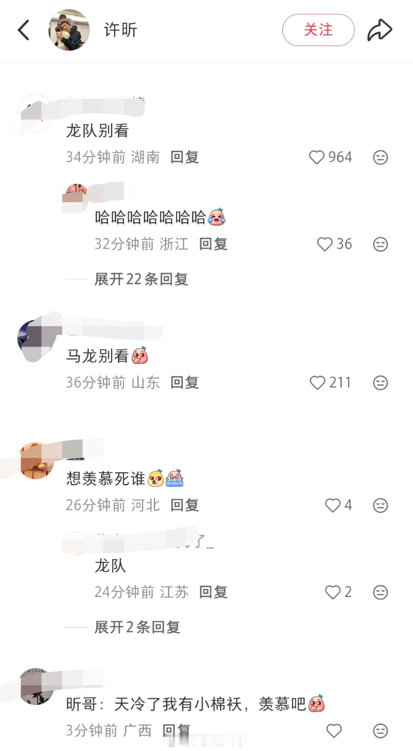Expand the 2 hidden replies
Image resolution: width=413 pixels, height=751 pixels.
[x=137, y=627]
